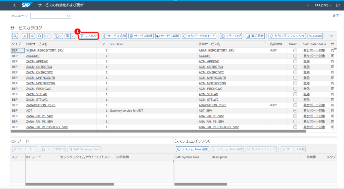
Task: Open ZANA_PAI_PS_SRV technical service link
Action: [x=40, y=122]
